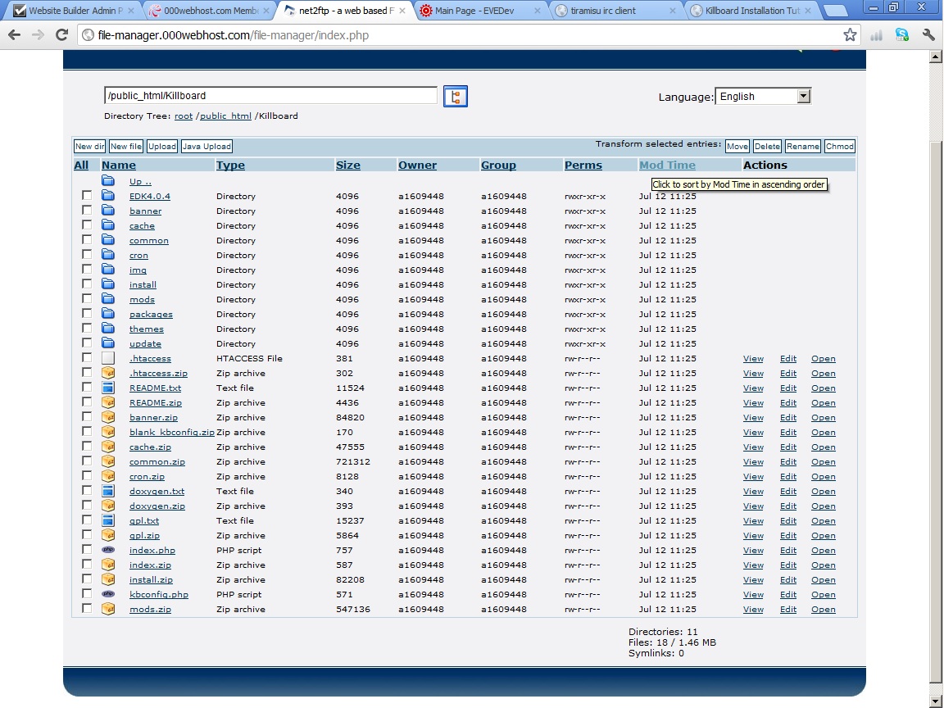Click the PHP icon beside index.php
The width and height of the screenshot is (944, 708).
[x=108, y=550]
